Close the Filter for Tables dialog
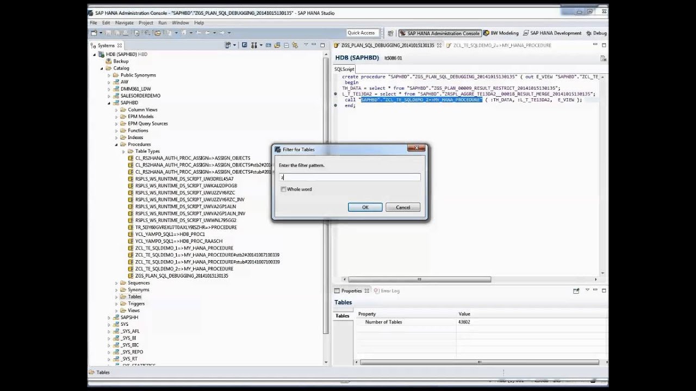Screen dimensions: 696x391 coord(417,148)
